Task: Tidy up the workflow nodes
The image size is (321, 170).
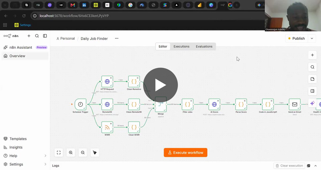Action: (x=95, y=153)
